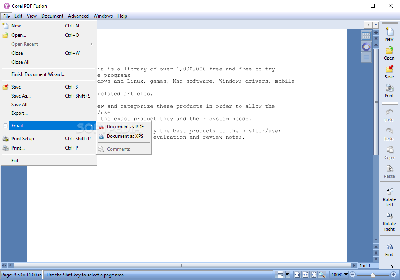Click the scroll down arrow on the vertical scrollbar
Screen dimensions: 400x280
coord(376,240)
